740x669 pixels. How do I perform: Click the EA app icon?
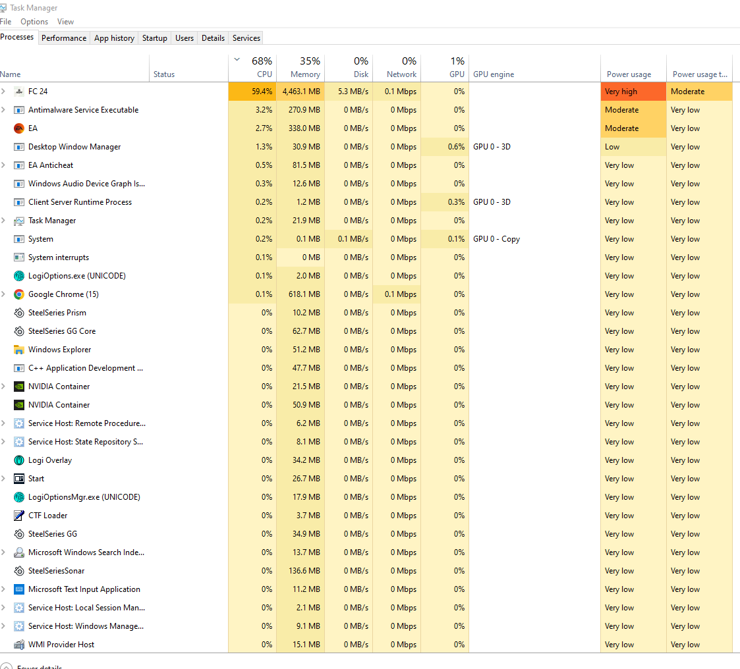pos(19,128)
